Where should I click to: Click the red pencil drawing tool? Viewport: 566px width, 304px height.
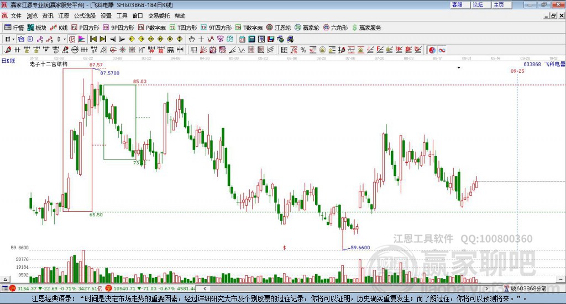pos(8,50)
